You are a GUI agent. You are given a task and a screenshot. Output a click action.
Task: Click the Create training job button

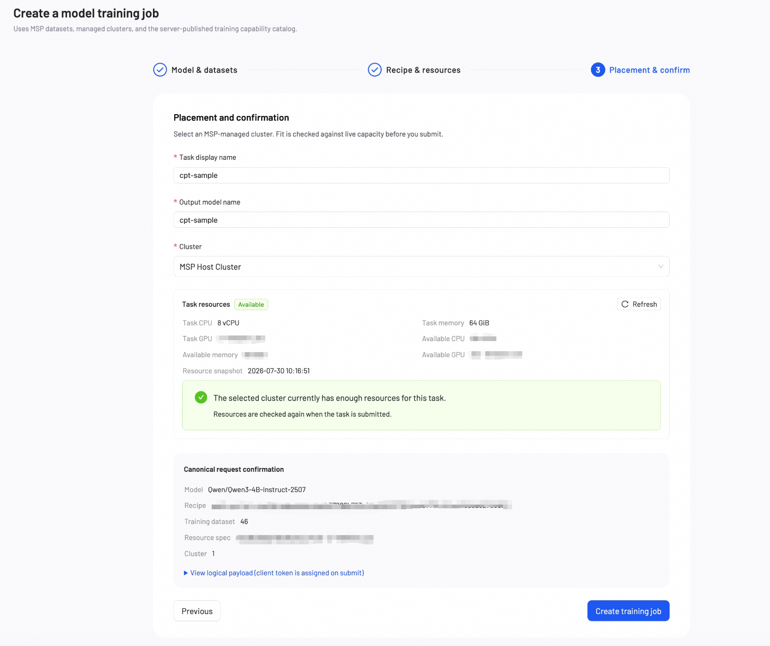point(628,611)
